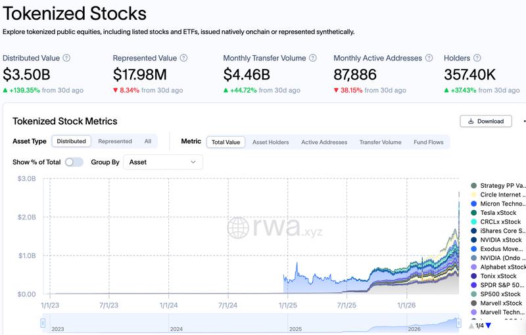This screenshot has height=335, width=526.
Task: Click 357.40K holders figure
Action: [469, 74]
